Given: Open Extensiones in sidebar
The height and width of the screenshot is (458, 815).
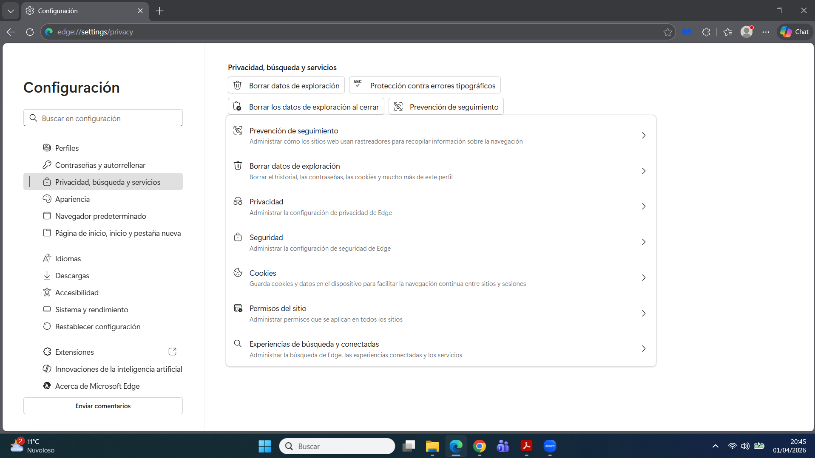Looking at the screenshot, I should [103, 352].
